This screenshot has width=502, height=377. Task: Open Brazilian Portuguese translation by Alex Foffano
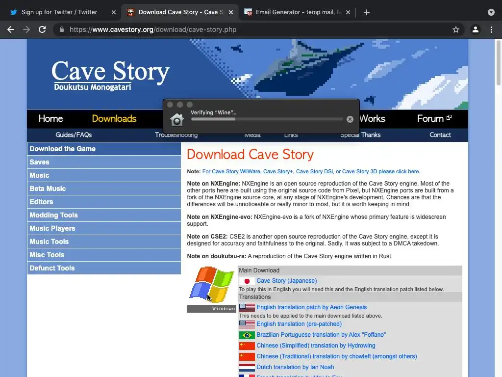click(321, 335)
